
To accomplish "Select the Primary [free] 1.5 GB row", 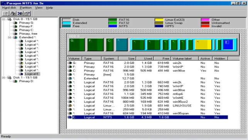I will [147, 75].
